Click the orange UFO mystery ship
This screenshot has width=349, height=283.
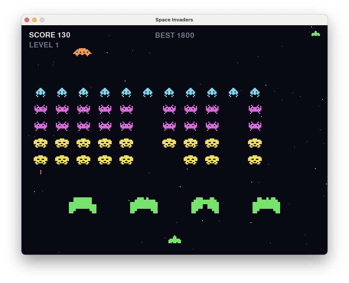click(82, 52)
